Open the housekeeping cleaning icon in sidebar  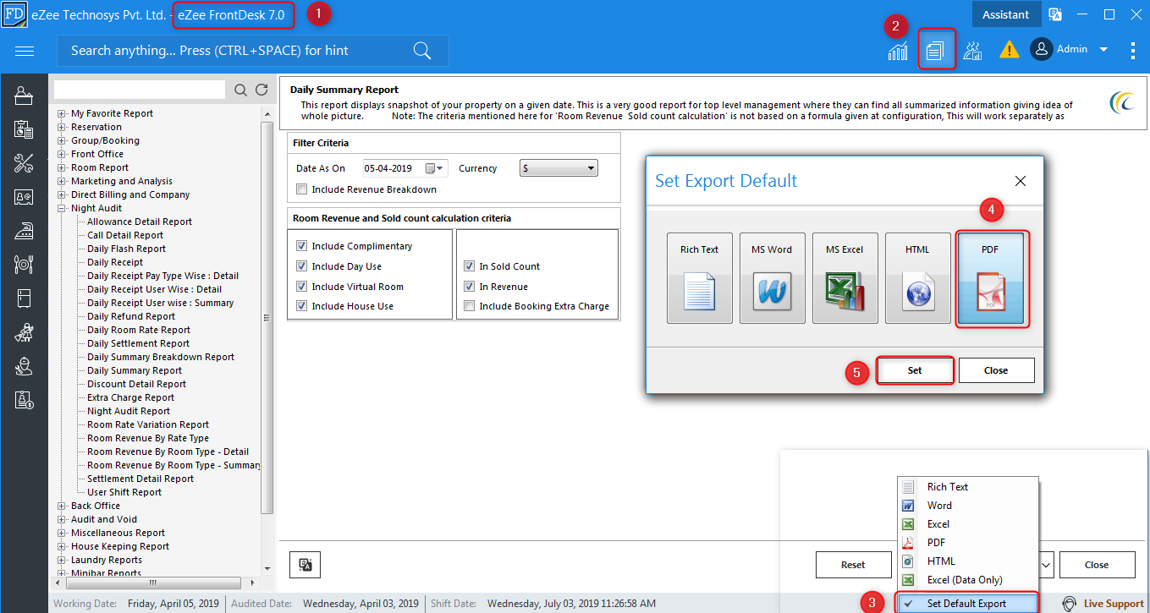(x=24, y=332)
